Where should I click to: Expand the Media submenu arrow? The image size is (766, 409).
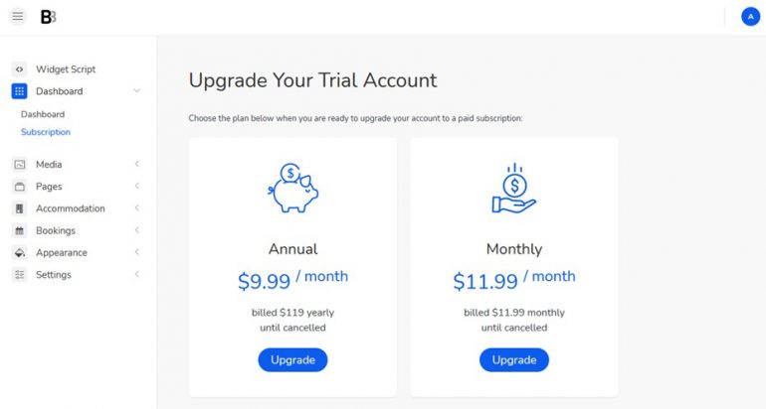tap(137, 165)
